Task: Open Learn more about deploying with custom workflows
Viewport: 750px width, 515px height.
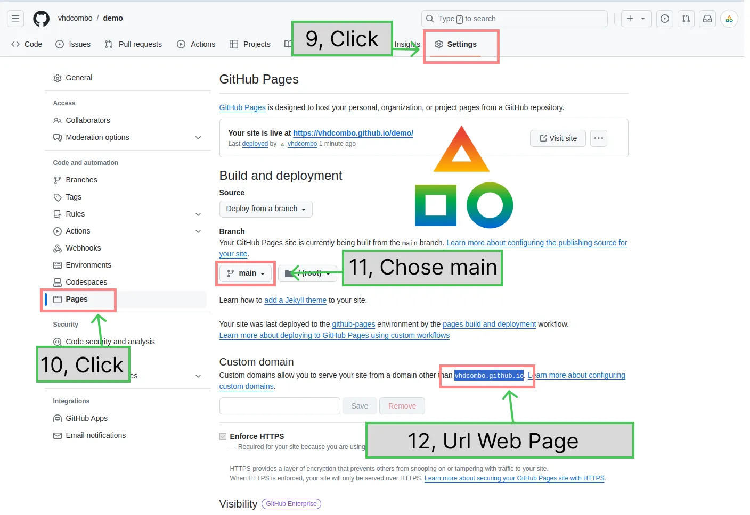Action: [335, 335]
